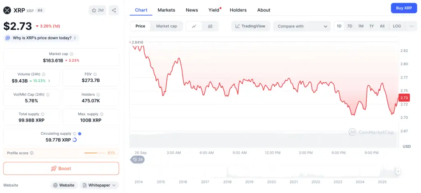Click the #4 rank badge
The image size is (421, 193).
[x=40, y=10]
